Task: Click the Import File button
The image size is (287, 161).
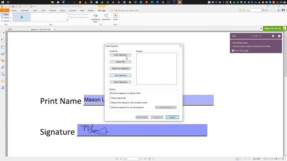Action: [x=121, y=62]
